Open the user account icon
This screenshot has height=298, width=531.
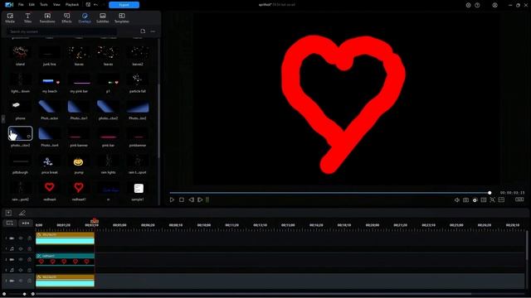[x=494, y=5]
